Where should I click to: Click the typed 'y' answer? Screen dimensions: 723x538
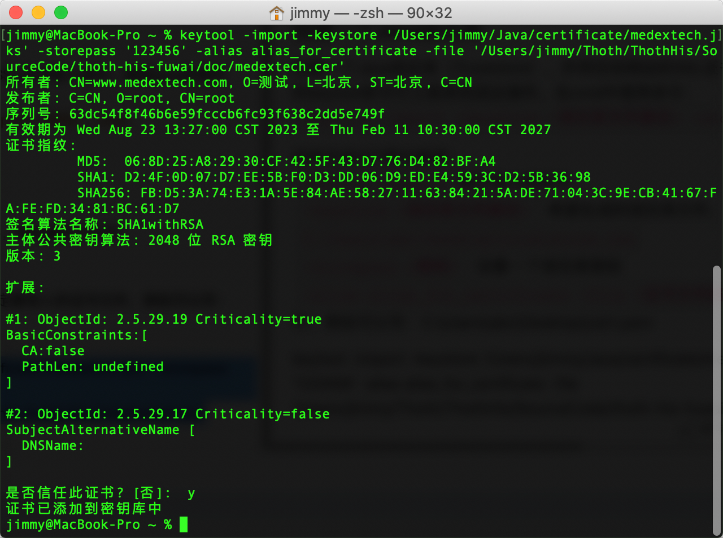tap(191, 494)
